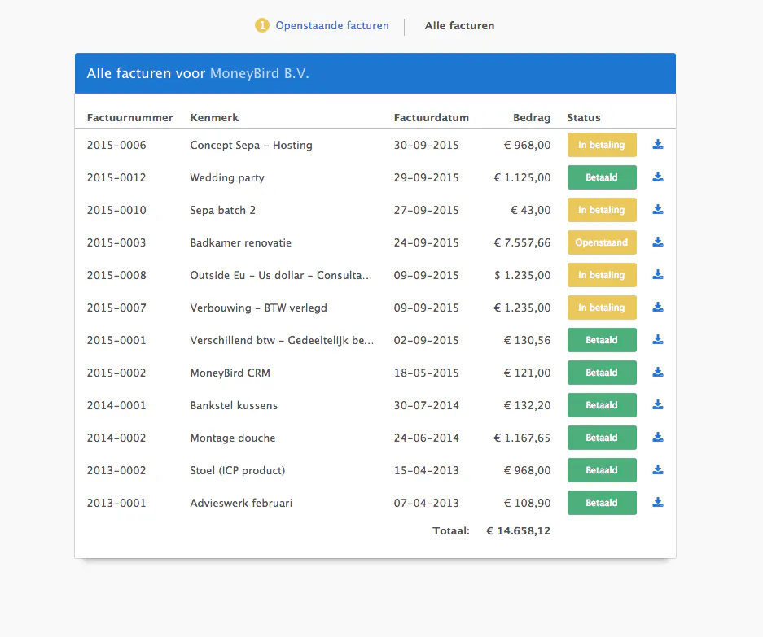Viewport: 763px width, 637px height.
Task: Select invoice number 2015-0001 row
Action: (375, 340)
